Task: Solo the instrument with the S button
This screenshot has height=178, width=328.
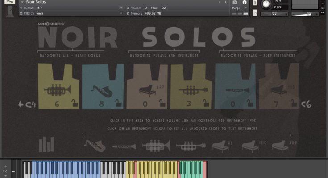Action: (x=255, y=3)
